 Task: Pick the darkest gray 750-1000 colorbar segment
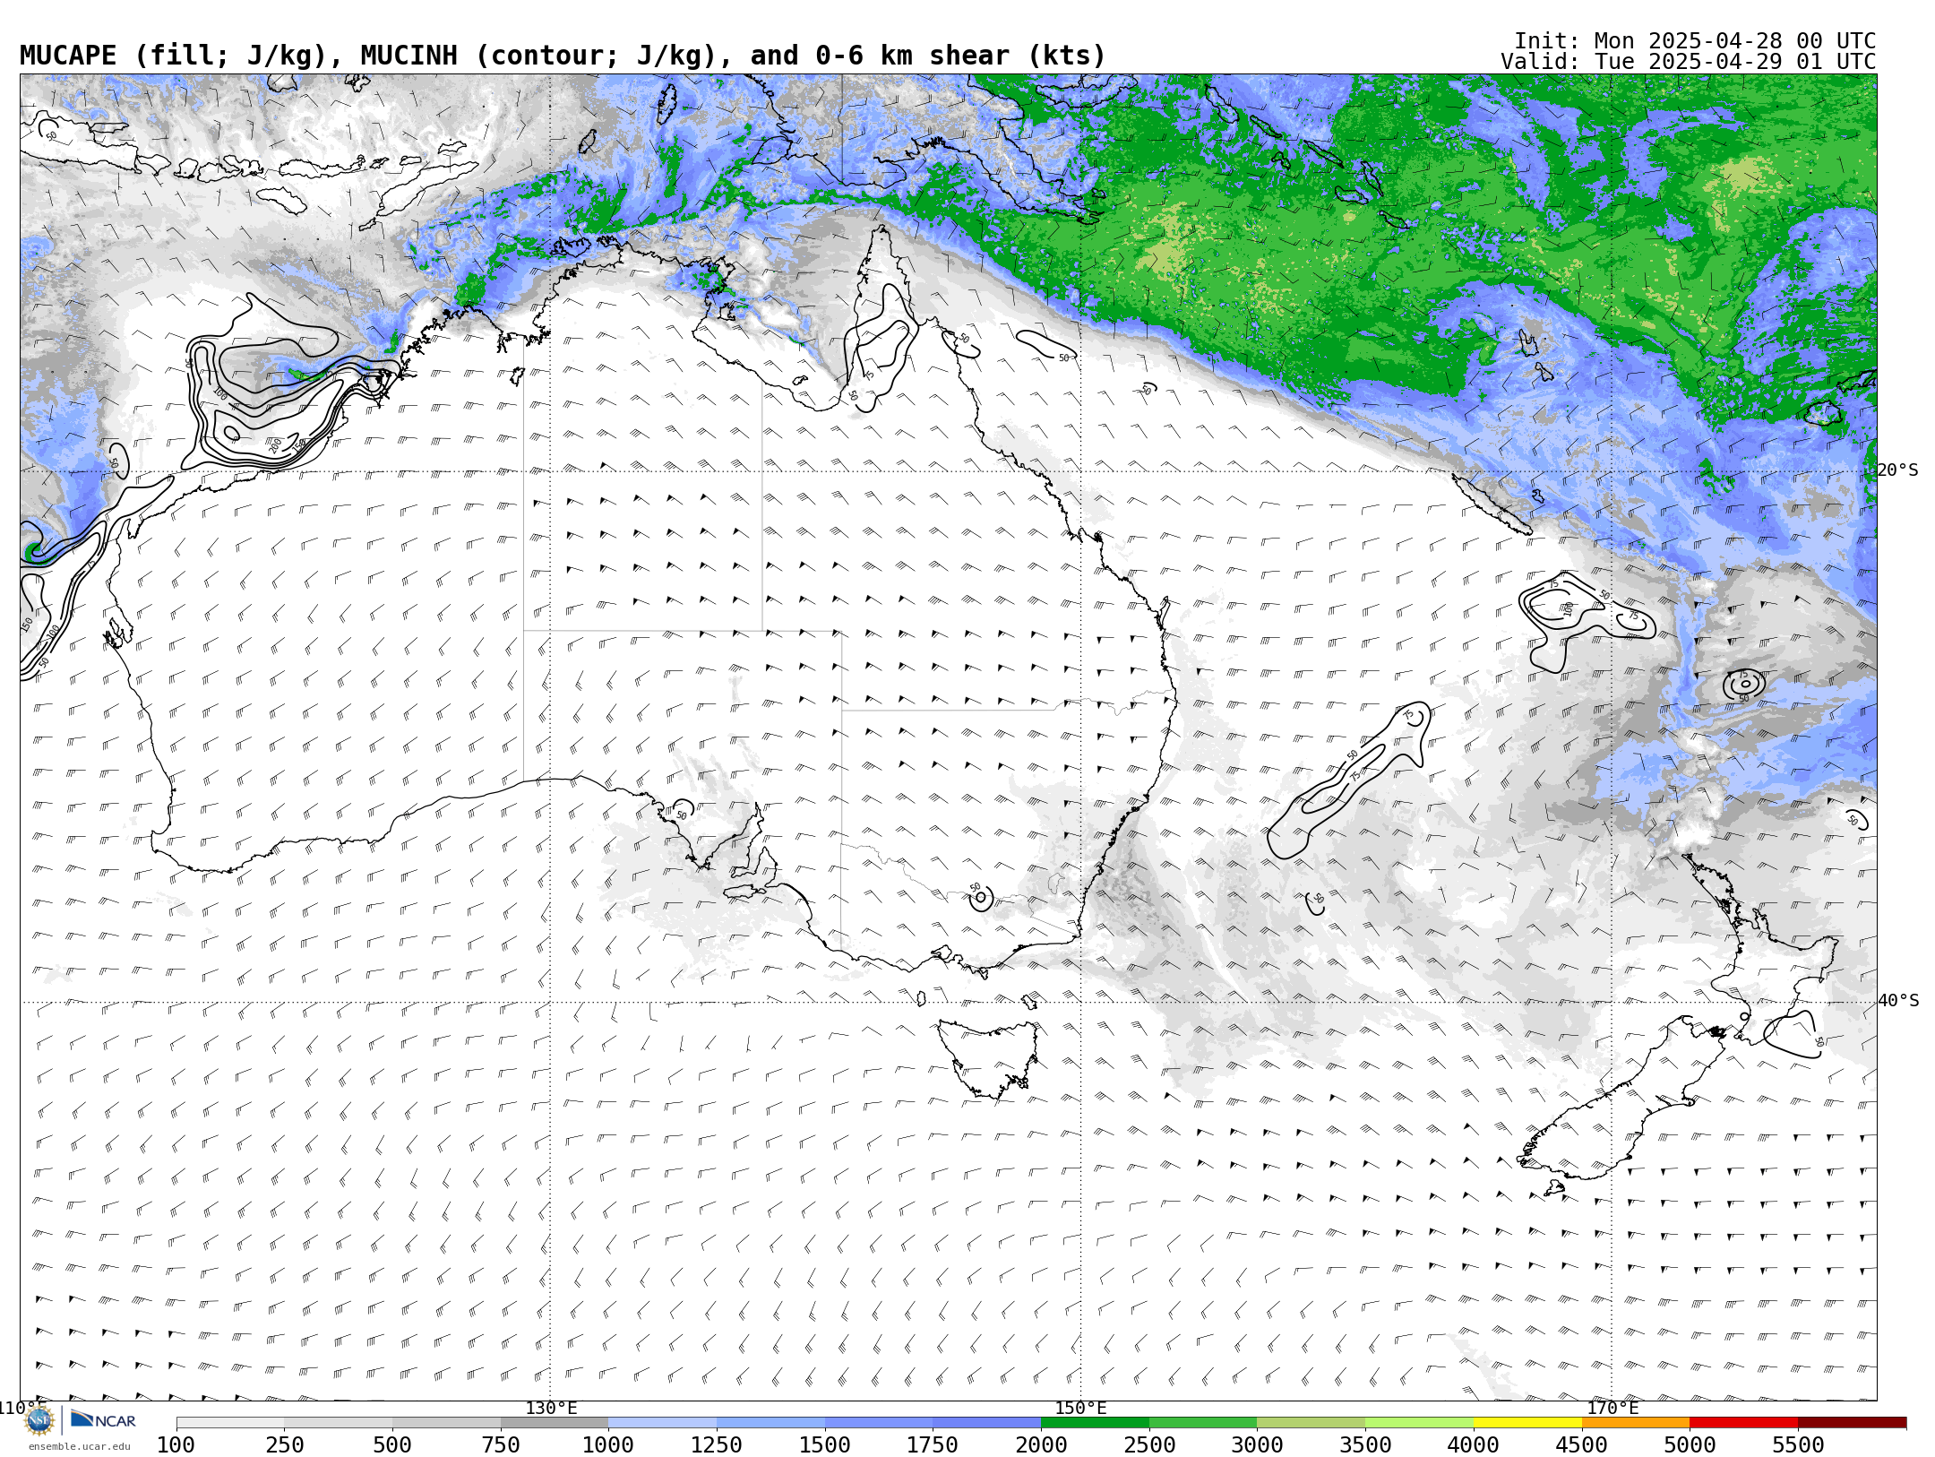(555, 1423)
